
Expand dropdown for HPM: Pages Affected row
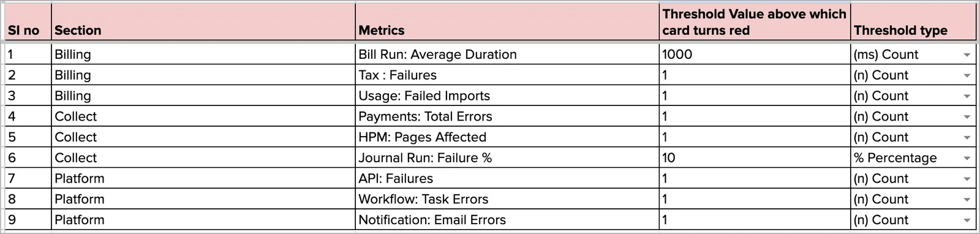click(x=967, y=138)
